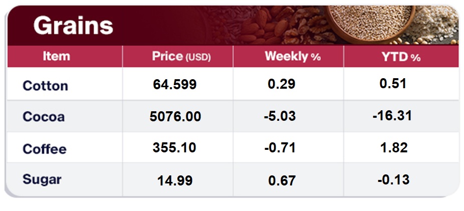
Task: Select the Coffee row label
Action: [45, 149]
